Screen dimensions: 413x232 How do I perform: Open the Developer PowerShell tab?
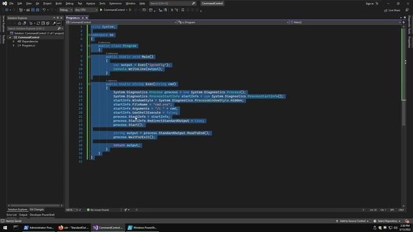tap(42, 215)
